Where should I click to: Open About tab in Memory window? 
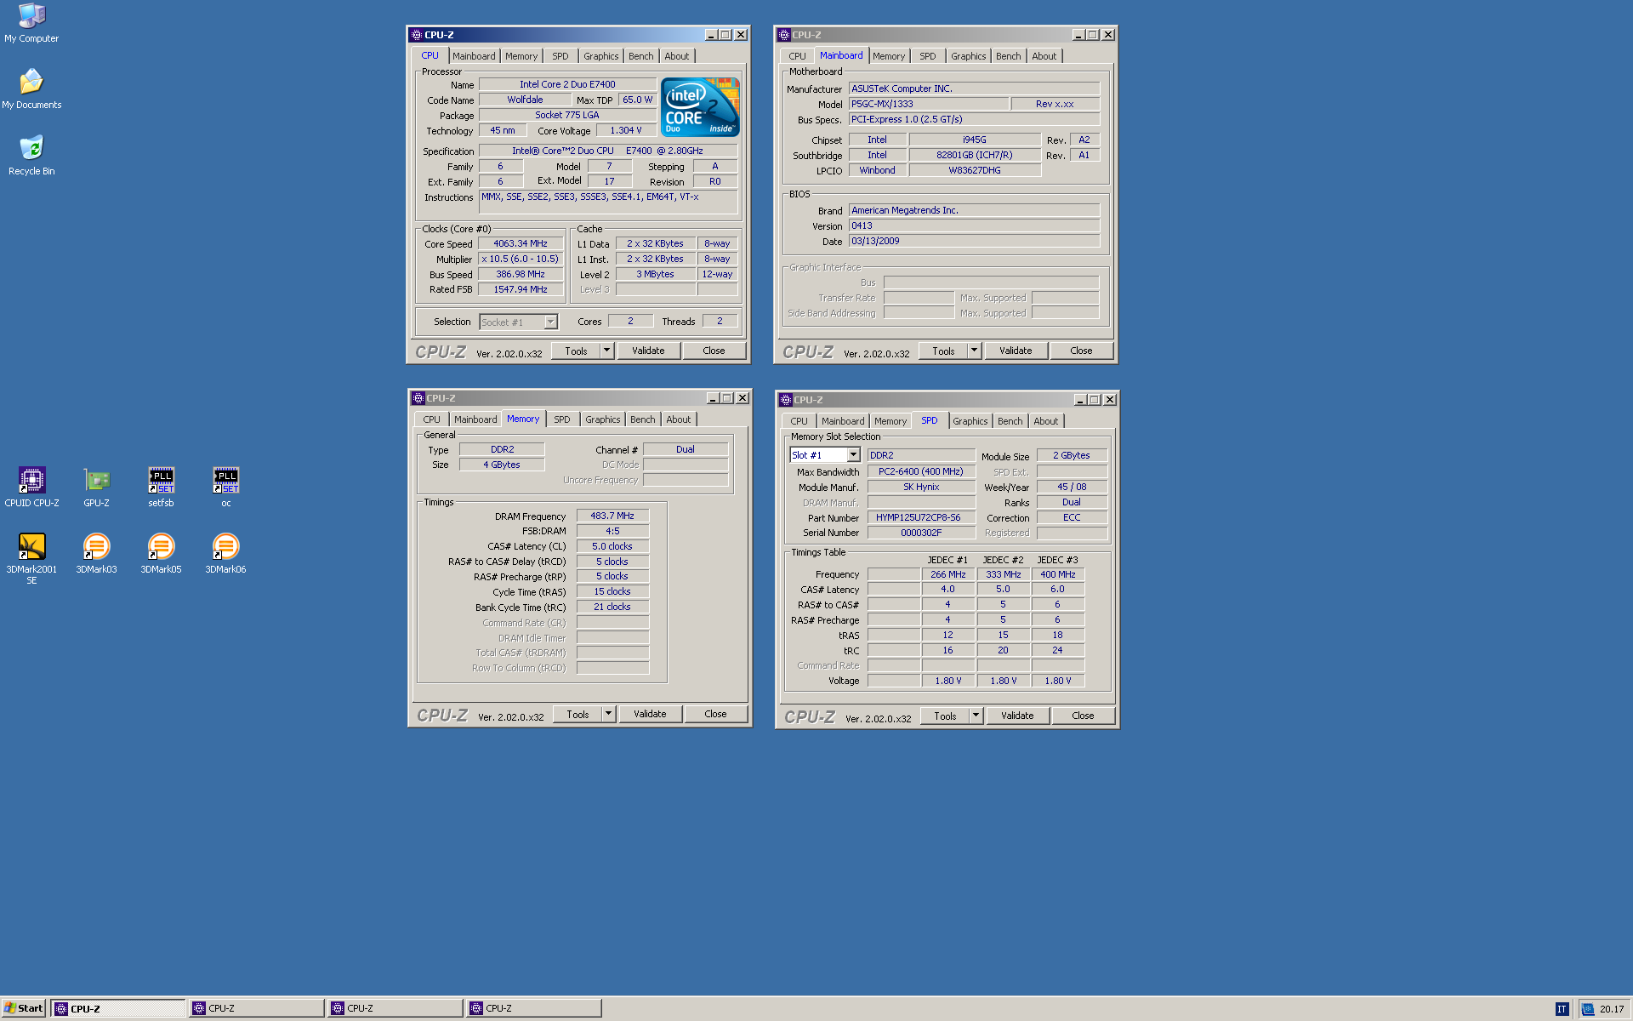pos(679,419)
